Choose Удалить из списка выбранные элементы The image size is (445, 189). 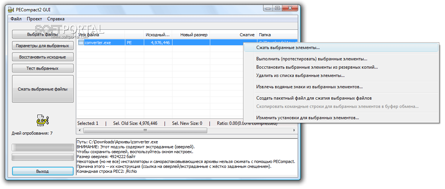pyautogui.click(x=341, y=76)
